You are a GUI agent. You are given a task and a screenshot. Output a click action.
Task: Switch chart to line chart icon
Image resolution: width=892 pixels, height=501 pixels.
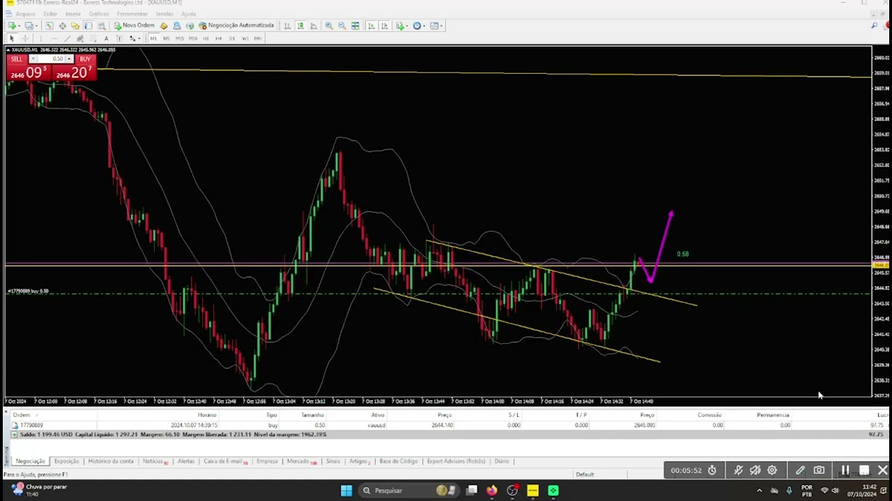(x=314, y=26)
